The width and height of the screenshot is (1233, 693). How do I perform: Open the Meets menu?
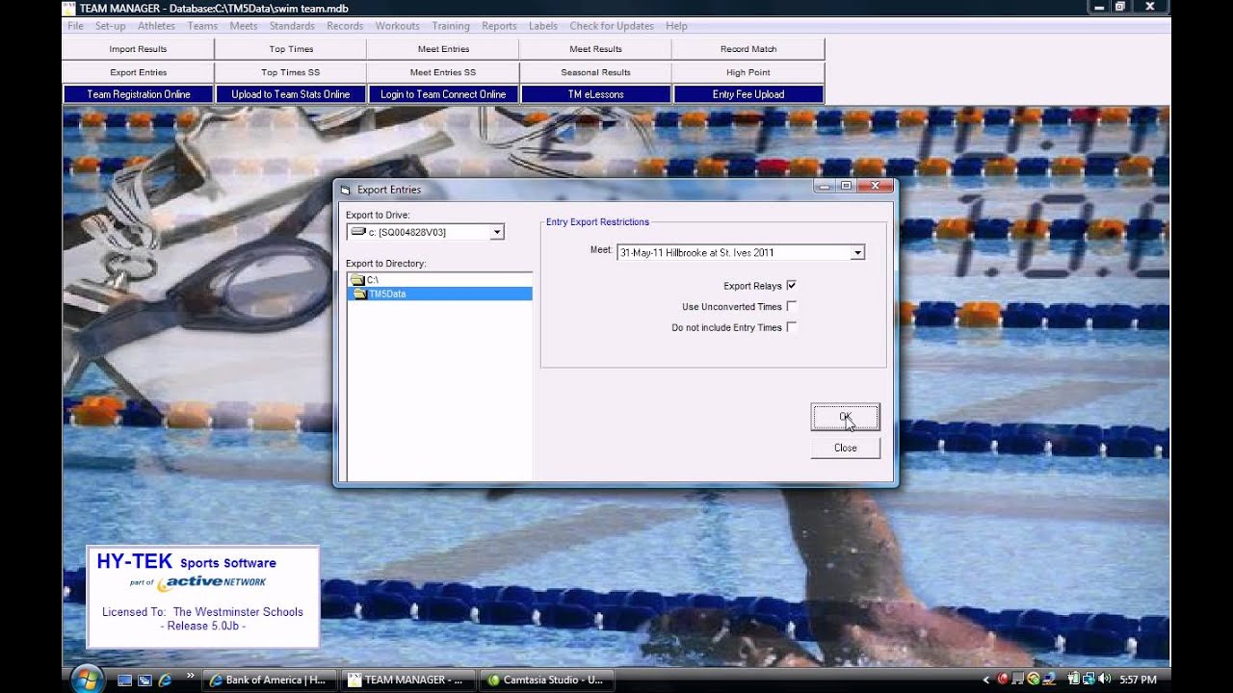coord(244,26)
